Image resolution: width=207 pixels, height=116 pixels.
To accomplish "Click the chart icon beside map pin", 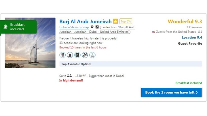I will pyautogui.click(x=97, y=27).
